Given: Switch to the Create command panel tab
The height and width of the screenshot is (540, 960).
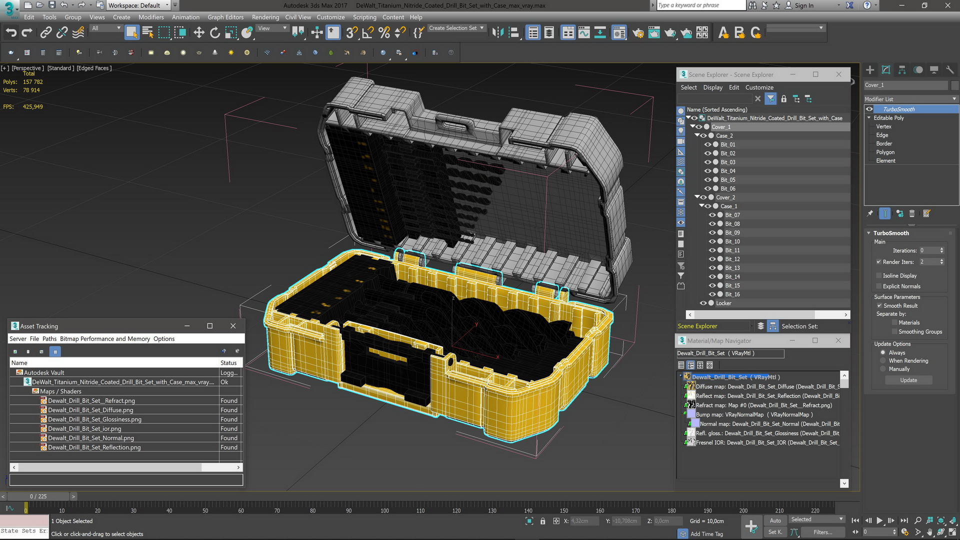Looking at the screenshot, I should (870, 70).
